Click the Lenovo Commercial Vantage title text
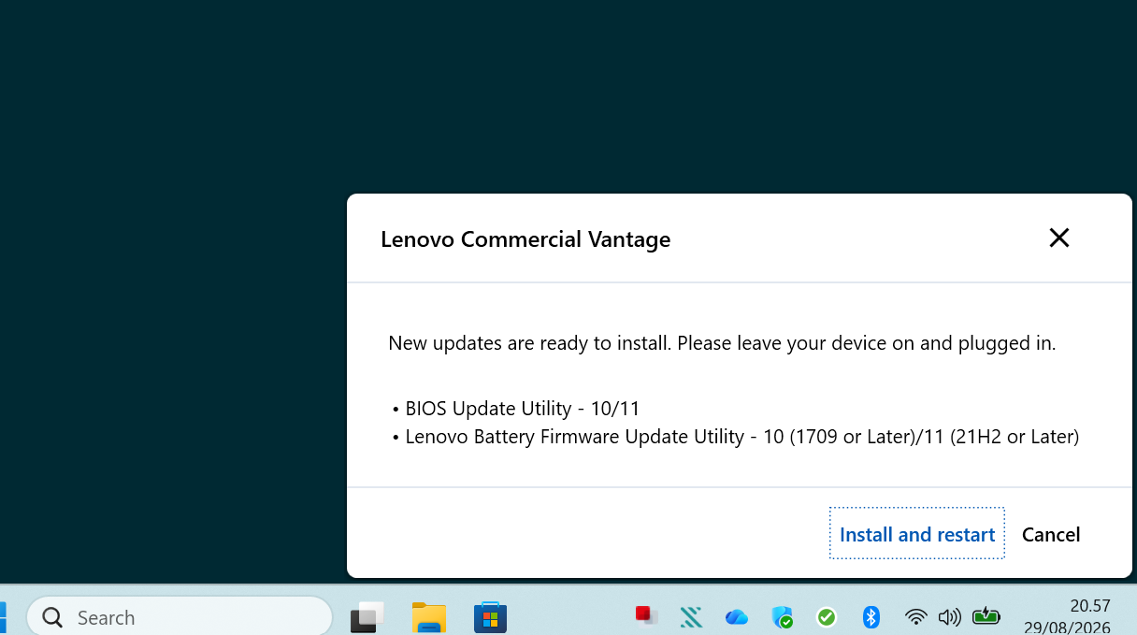 click(525, 238)
